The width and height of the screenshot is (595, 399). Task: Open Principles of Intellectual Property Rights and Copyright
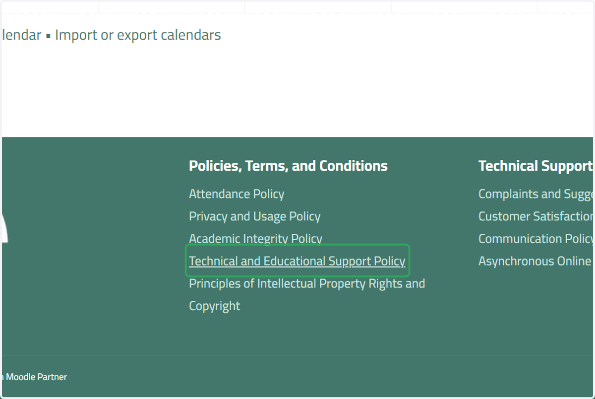coord(307,295)
